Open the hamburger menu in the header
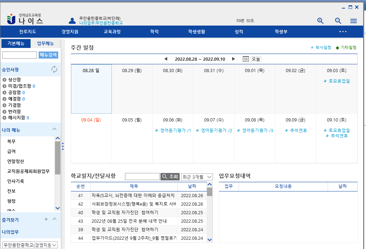This screenshot has width=366, height=249. pyautogui.click(x=353, y=21)
